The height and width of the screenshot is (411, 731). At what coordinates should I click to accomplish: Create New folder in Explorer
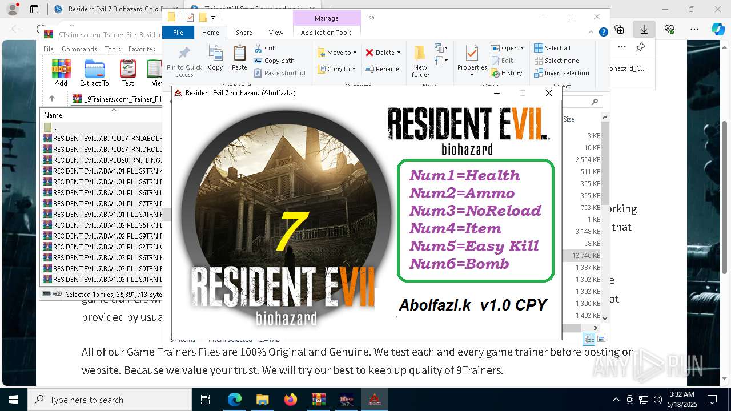[420, 62]
